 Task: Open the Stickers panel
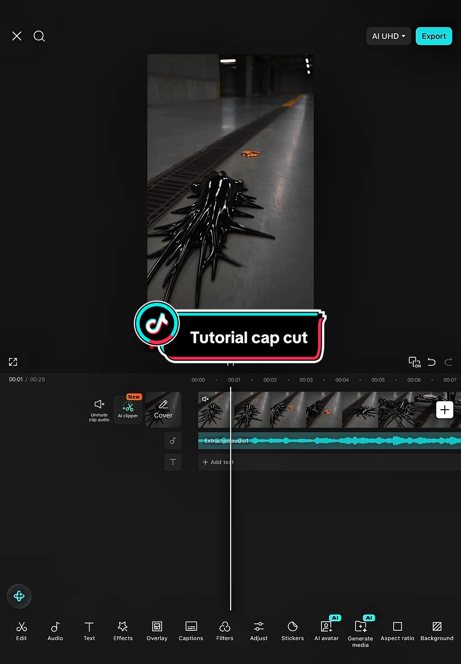tap(293, 631)
